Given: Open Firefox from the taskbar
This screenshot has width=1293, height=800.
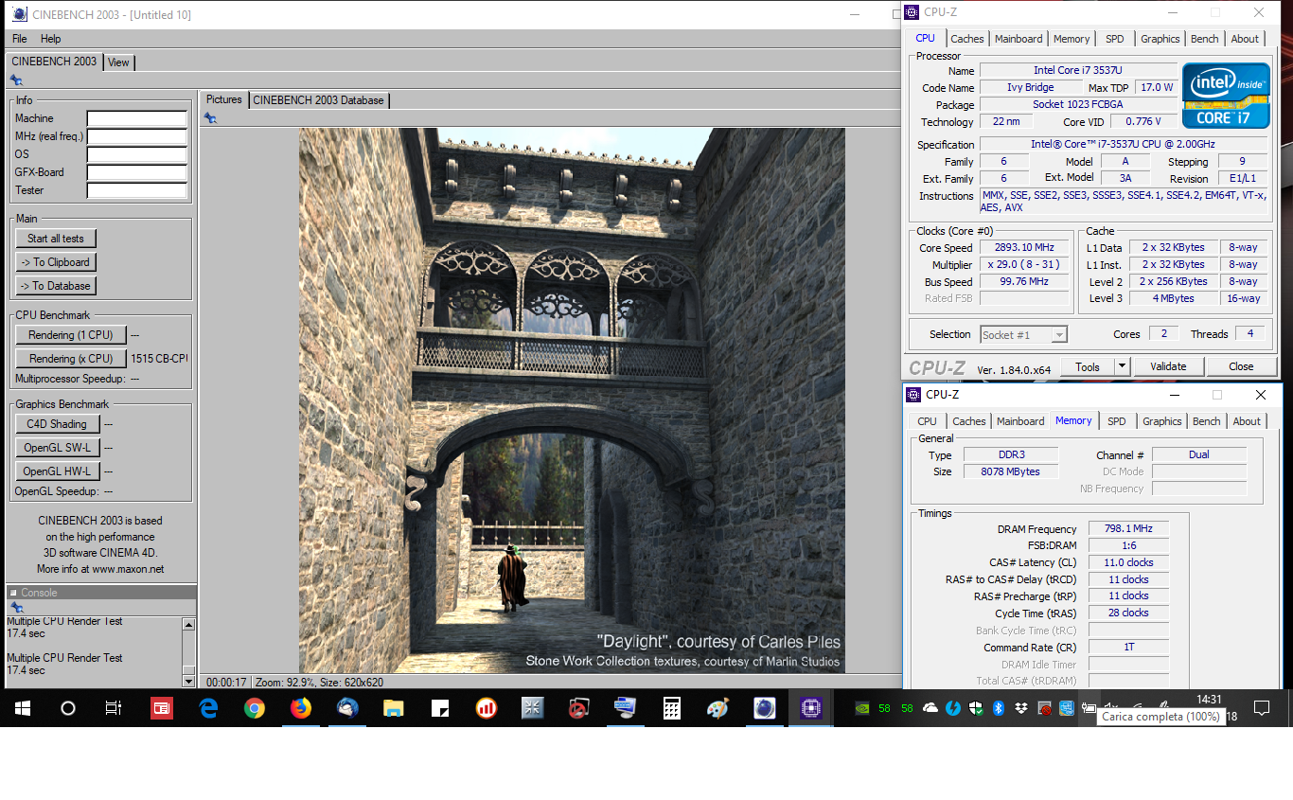Looking at the screenshot, I should tap(300, 707).
